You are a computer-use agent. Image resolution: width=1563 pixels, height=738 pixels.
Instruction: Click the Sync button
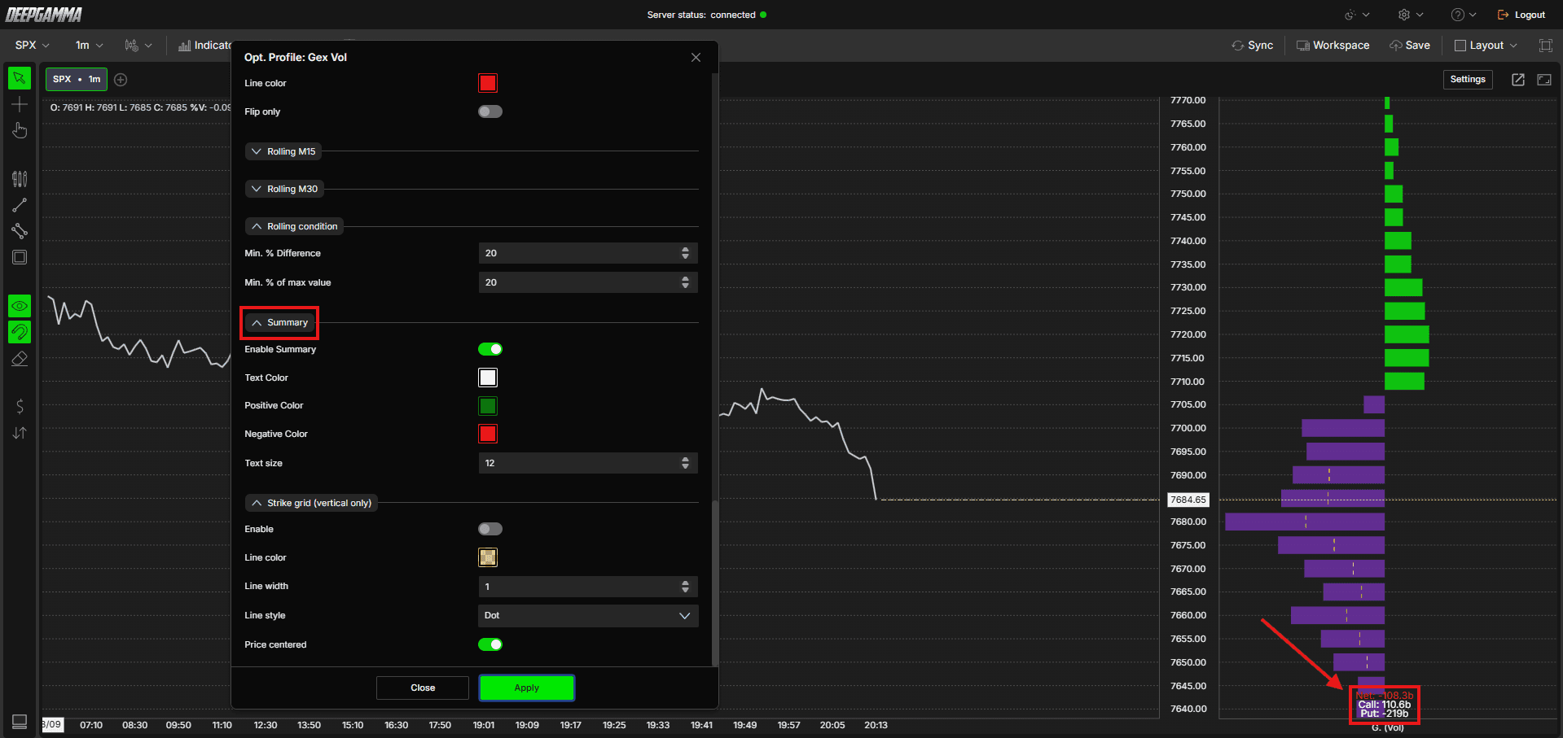1253,46
